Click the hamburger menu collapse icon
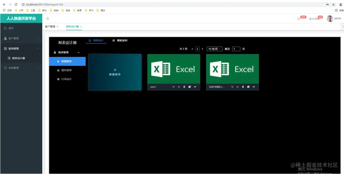The image size is (344, 174). tap(47, 19)
